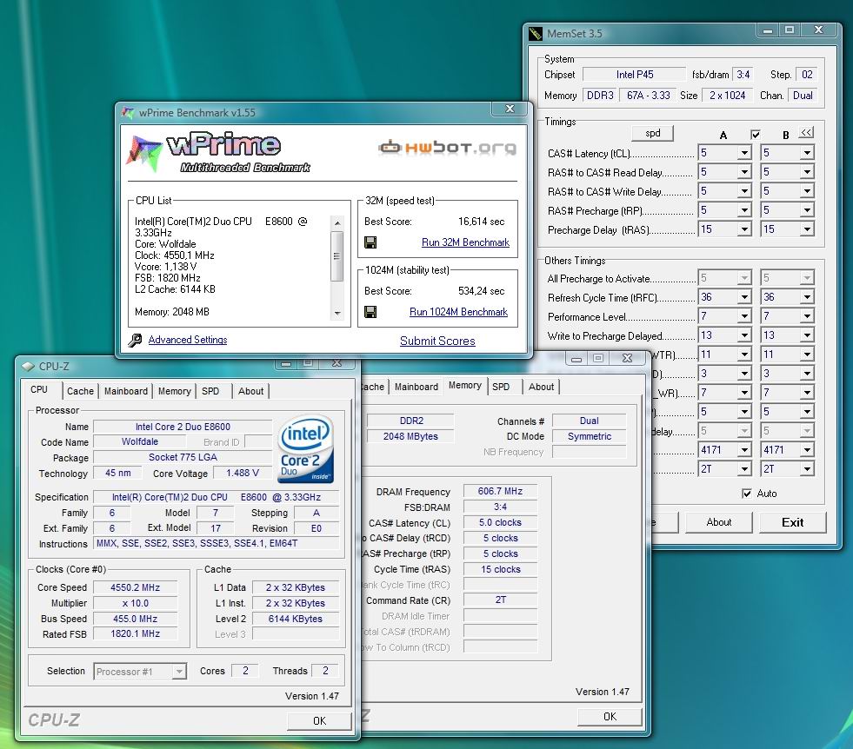853x749 pixels.
Task: Click the Rated FSB 1820.1 MHz value
Action: (135, 633)
